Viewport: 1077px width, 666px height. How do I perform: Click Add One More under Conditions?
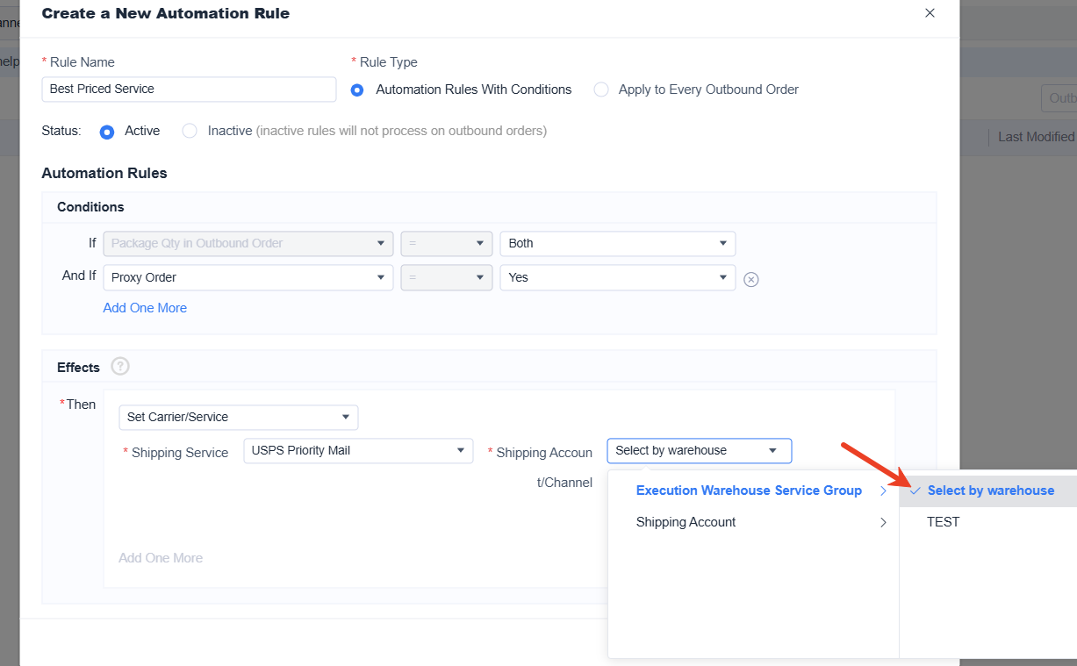145,308
